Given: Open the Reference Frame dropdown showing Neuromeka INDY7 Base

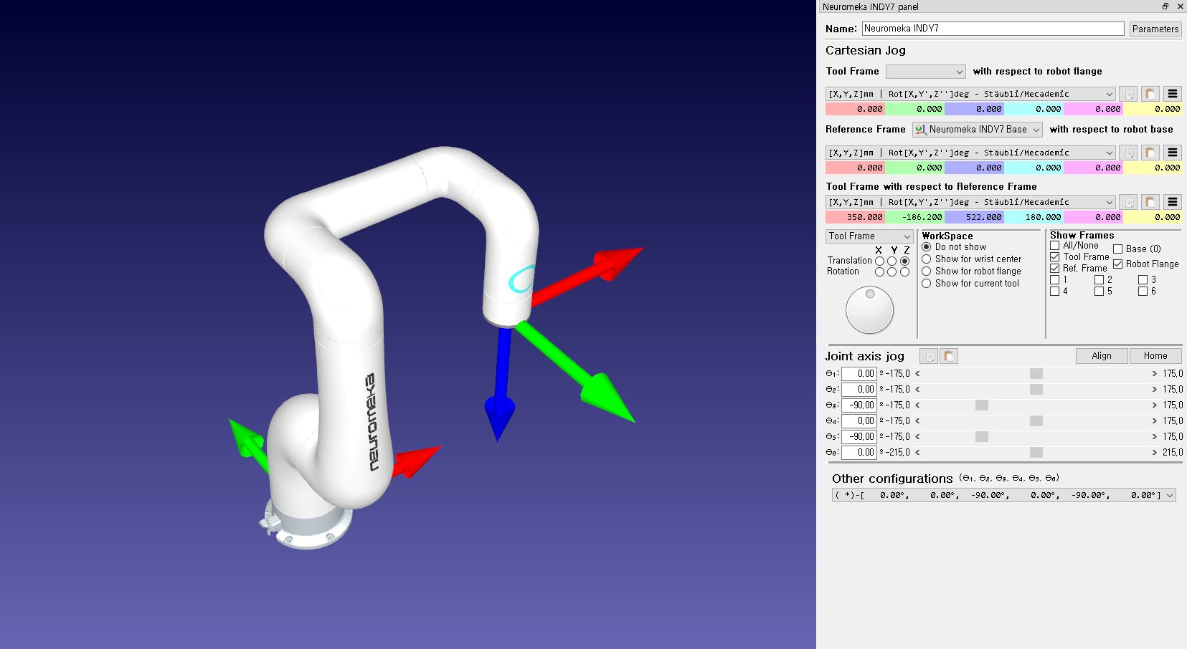Looking at the screenshot, I should (978, 130).
